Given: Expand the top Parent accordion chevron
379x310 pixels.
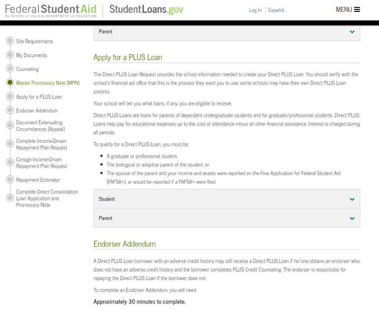Looking at the screenshot, I should (x=352, y=32).
